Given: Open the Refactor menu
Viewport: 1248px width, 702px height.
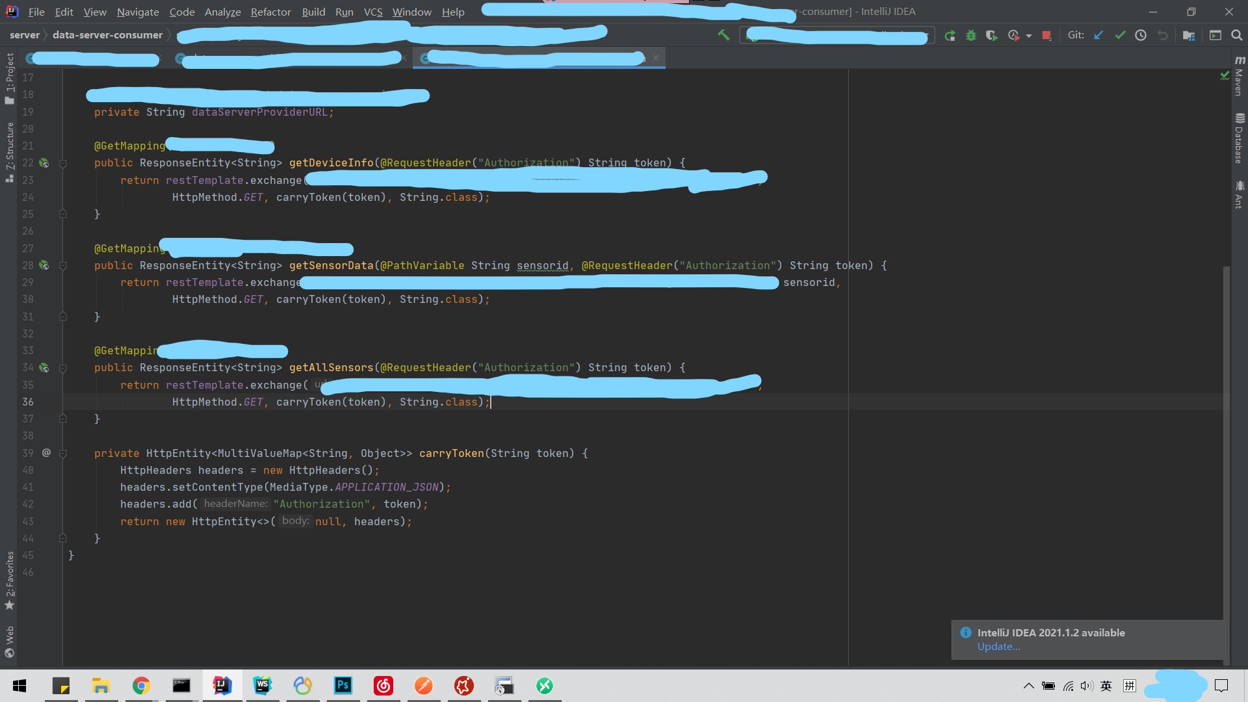Looking at the screenshot, I should pos(270,12).
